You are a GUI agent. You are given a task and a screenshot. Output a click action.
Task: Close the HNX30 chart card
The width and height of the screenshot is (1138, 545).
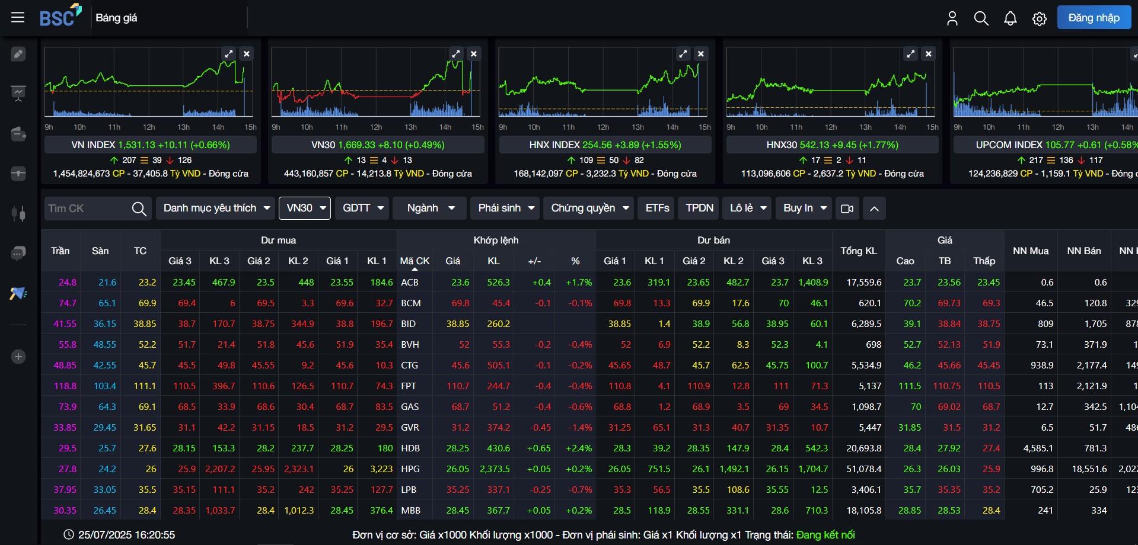(x=929, y=54)
